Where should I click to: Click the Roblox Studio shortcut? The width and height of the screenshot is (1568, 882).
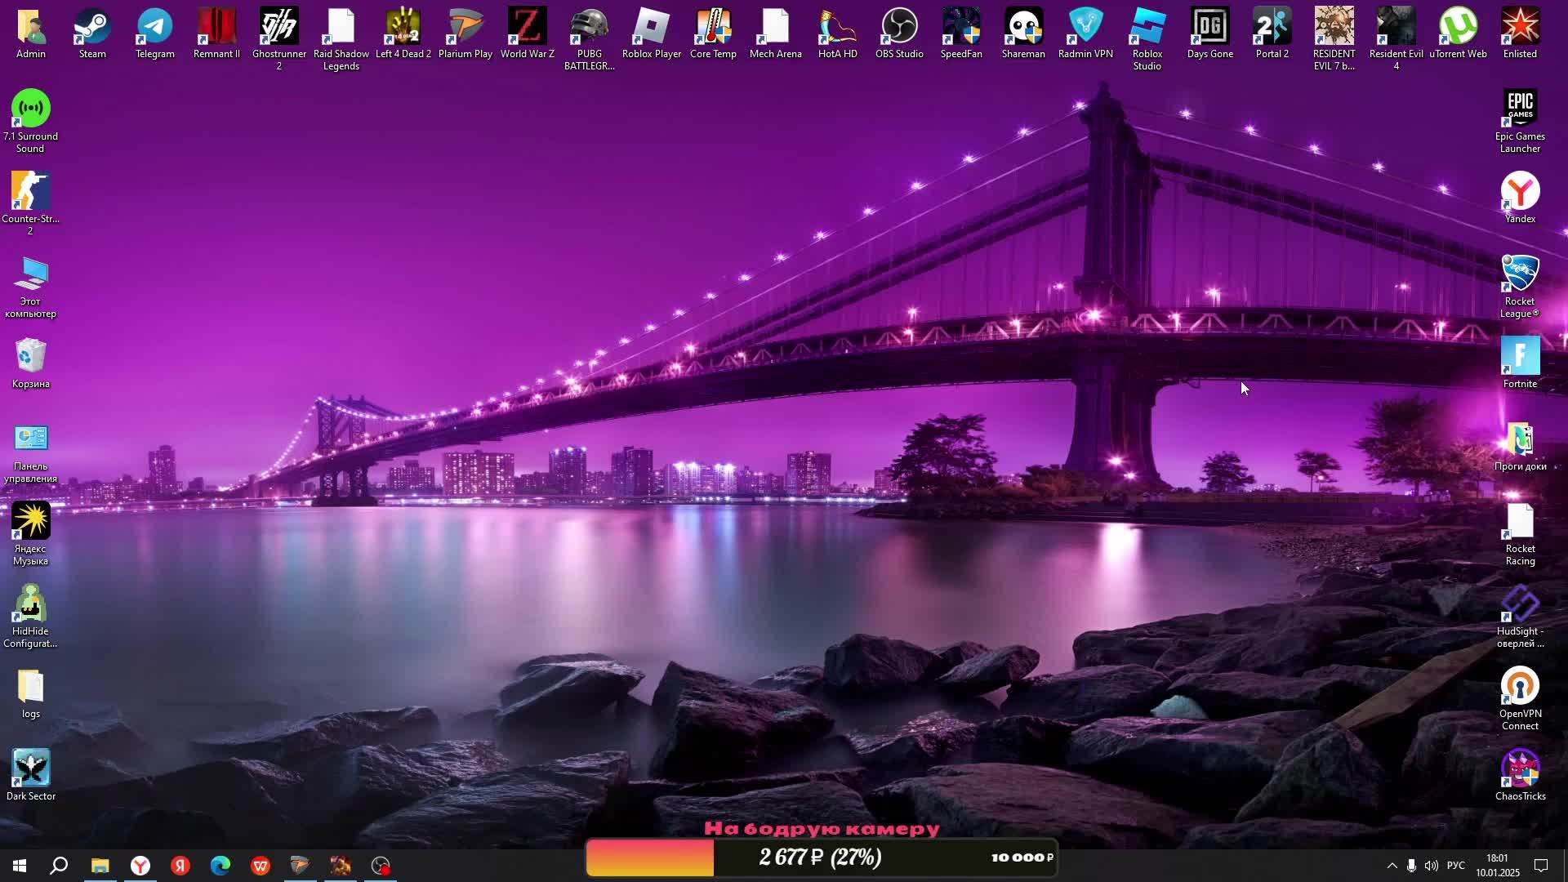click(x=1147, y=38)
